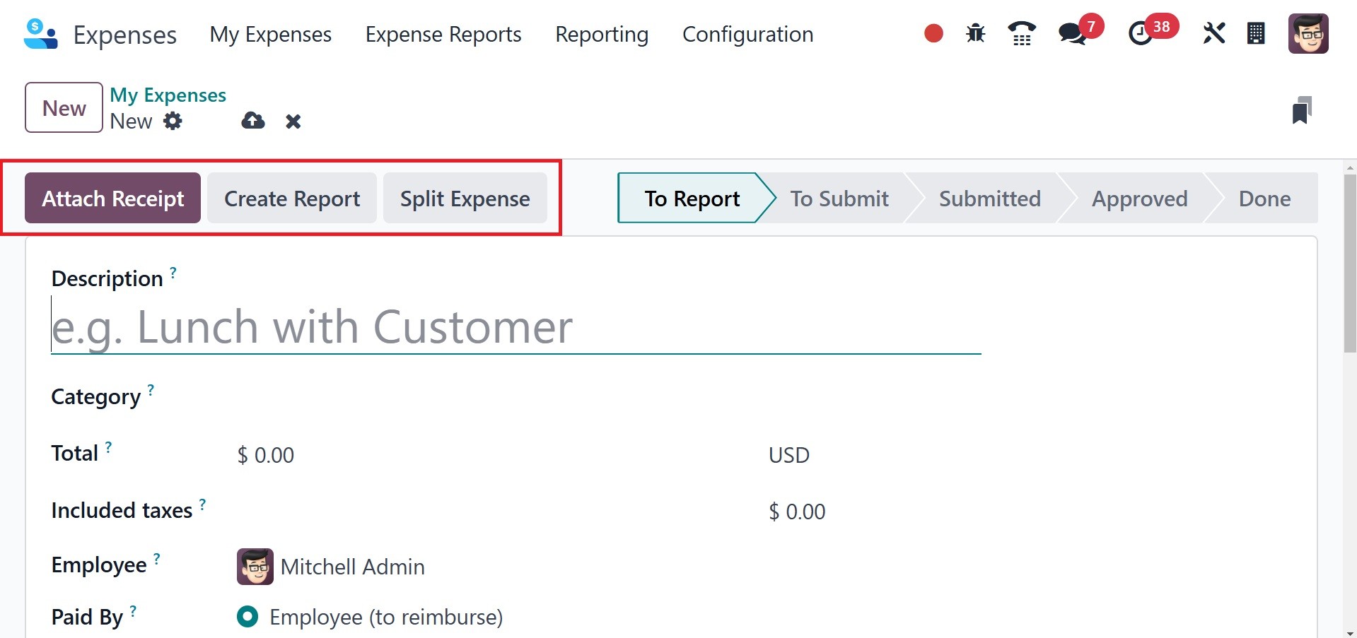Viewport: 1357px width, 638px height.
Task: Save record manually with cloud upload icon
Action: pyautogui.click(x=252, y=122)
